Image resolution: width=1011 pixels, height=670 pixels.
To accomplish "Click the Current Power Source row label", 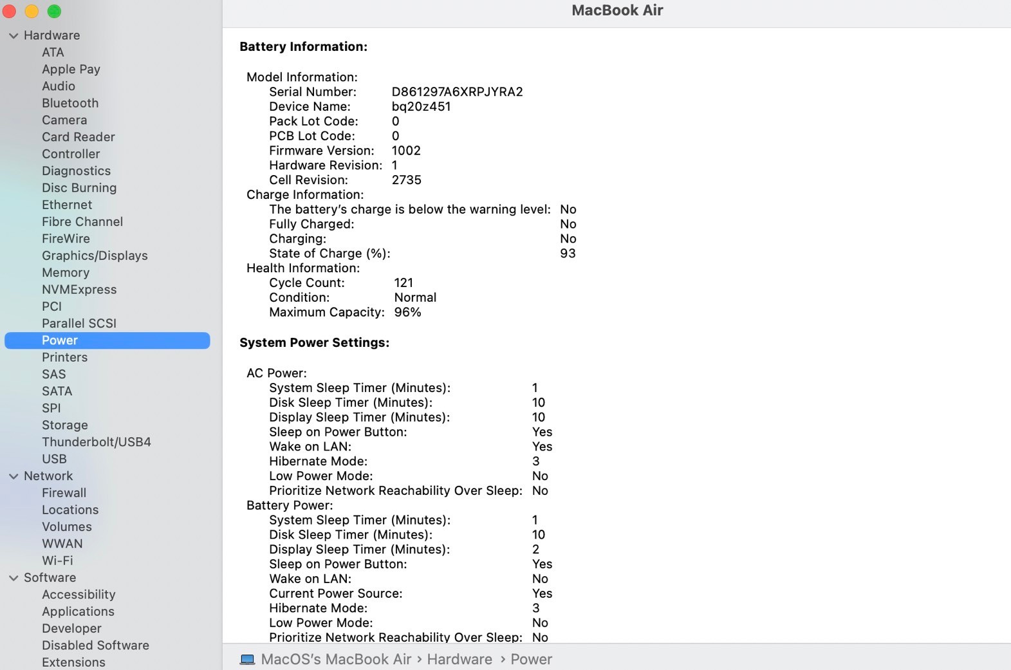I will (x=336, y=594).
